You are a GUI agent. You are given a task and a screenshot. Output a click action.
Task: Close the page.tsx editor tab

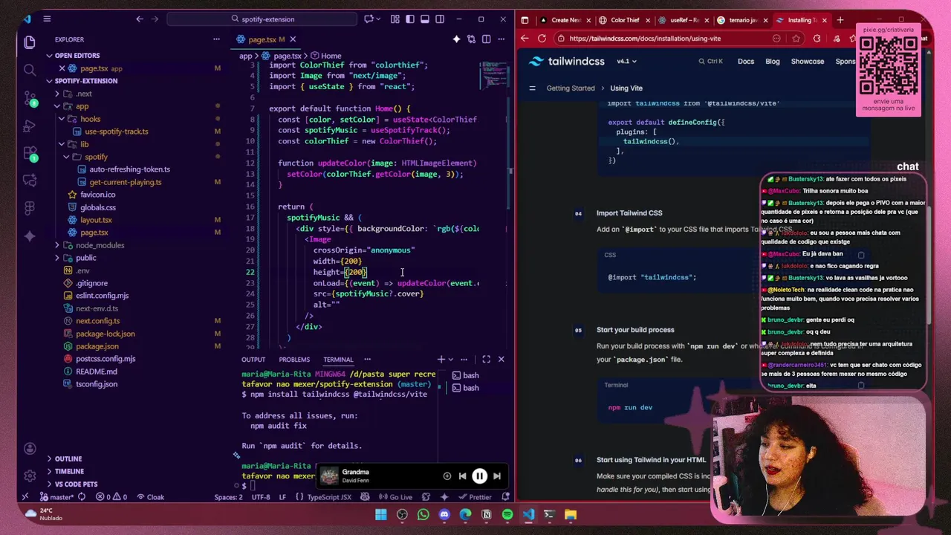[x=293, y=39]
